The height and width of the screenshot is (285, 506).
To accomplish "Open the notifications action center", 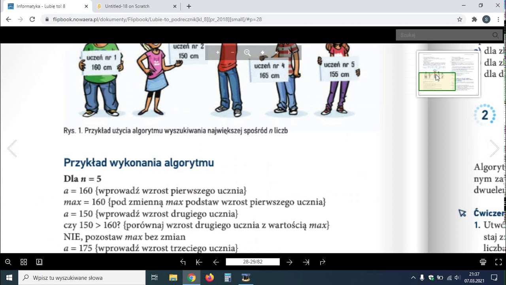I will (x=494, y=277).
